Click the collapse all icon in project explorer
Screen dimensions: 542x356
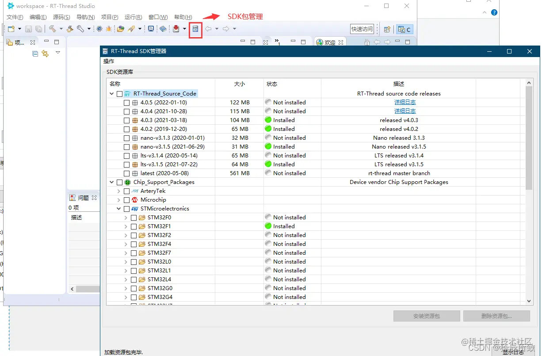pyautogui.click(x=35, y=54)
